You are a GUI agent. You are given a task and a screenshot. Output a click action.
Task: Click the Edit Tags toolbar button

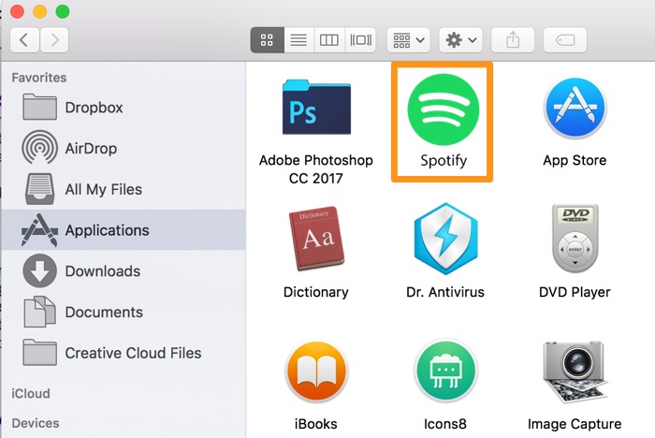coord(565,40)
